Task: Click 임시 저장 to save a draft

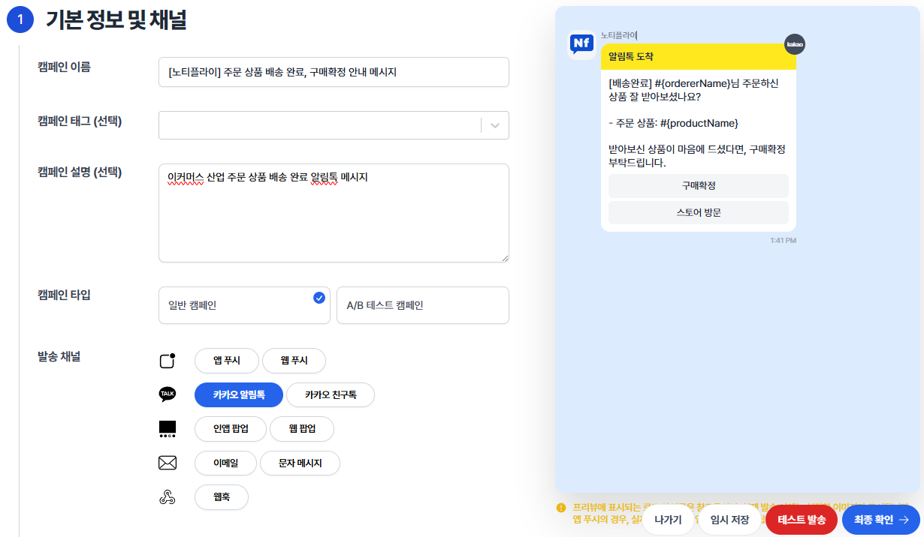Action: click(728, 519)
